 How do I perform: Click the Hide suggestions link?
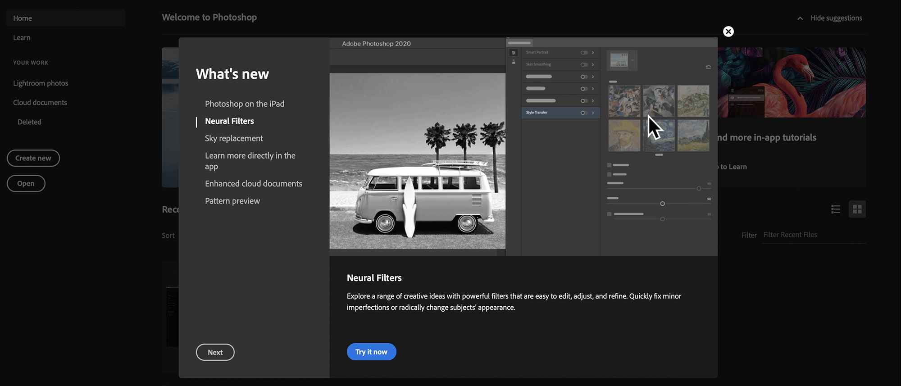click(x=836, y=18)
